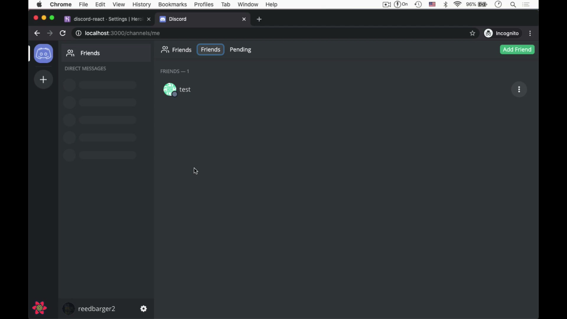
Task: Open a new Chrome tab
Action: 259,19
